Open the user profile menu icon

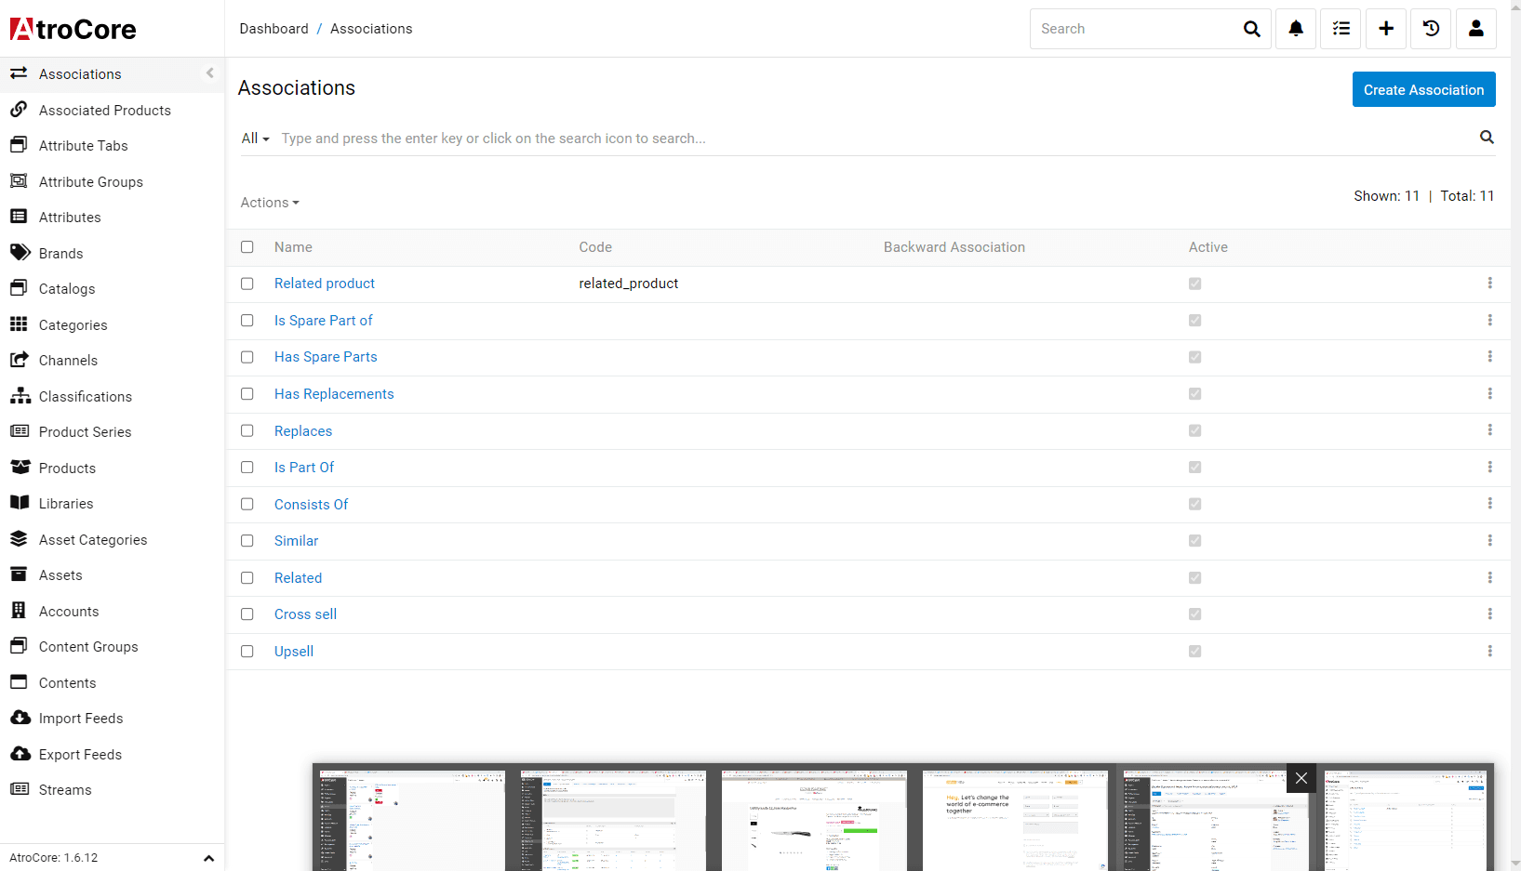(x=1475, y=29)
